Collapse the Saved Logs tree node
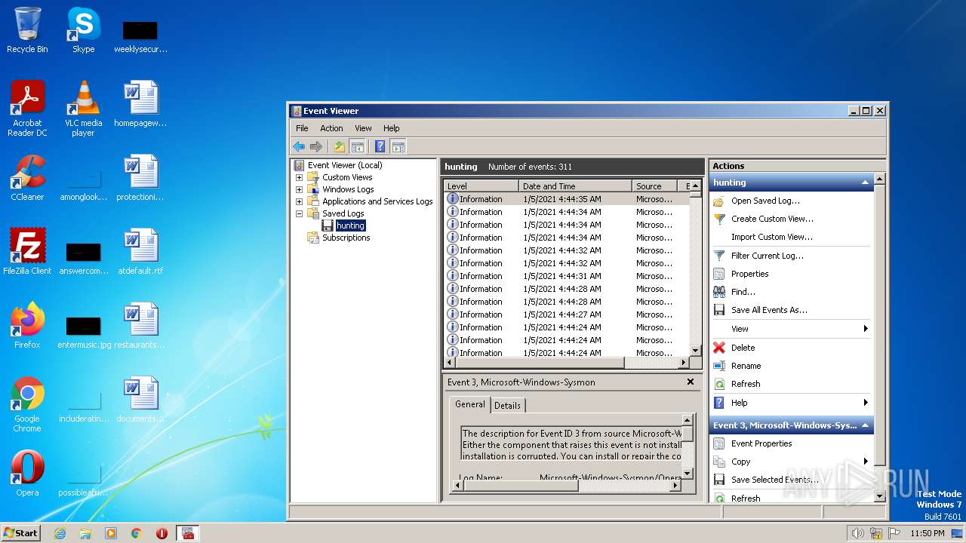Viewport: 966px width, 543px height. tap(299, 213)
